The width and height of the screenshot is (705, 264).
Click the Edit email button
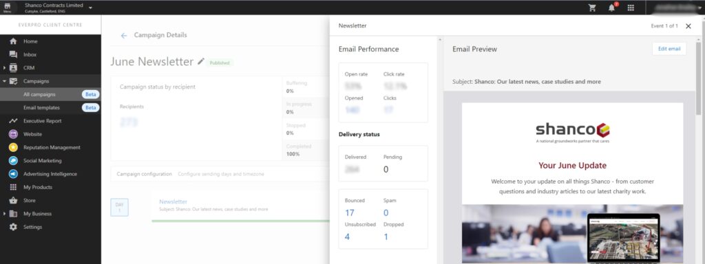(669, 49)
